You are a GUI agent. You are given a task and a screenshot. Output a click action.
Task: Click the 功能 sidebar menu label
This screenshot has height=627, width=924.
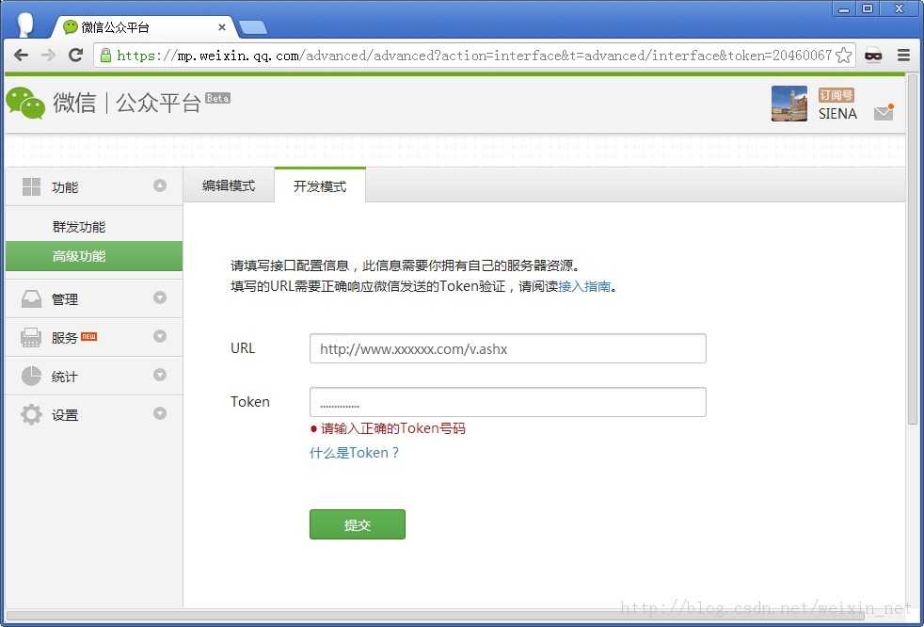pyautogui.click(x=65, y=187)
